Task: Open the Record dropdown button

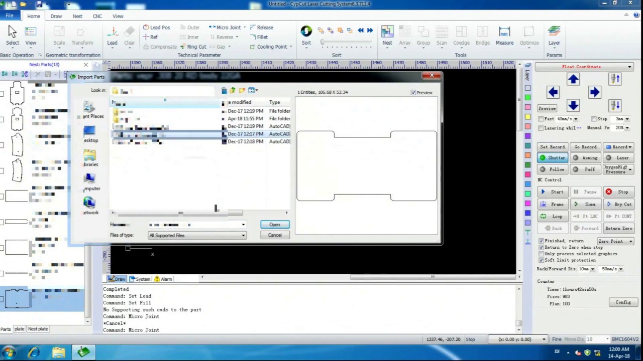Action: (x=618, y=147)
